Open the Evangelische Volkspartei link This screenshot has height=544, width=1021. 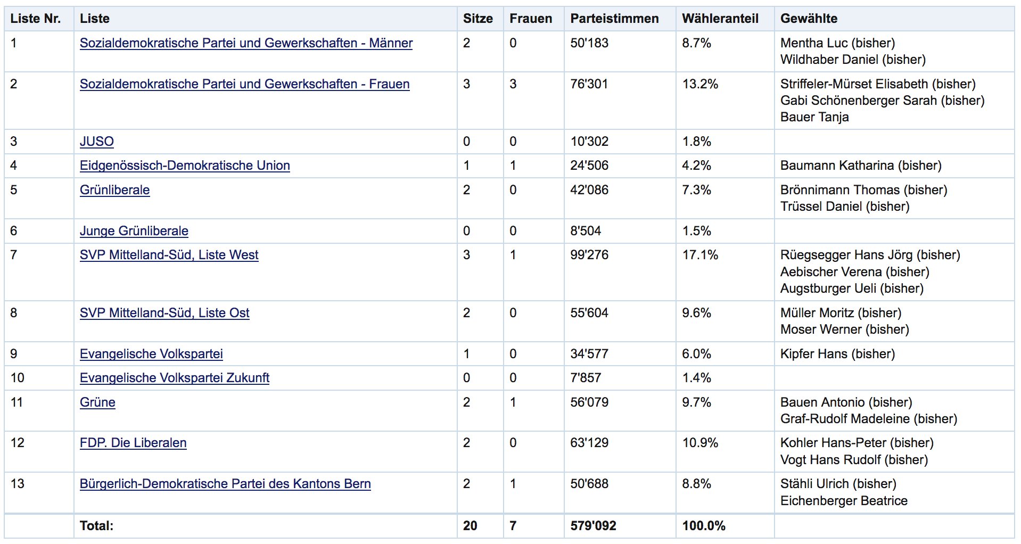[151, 354]
